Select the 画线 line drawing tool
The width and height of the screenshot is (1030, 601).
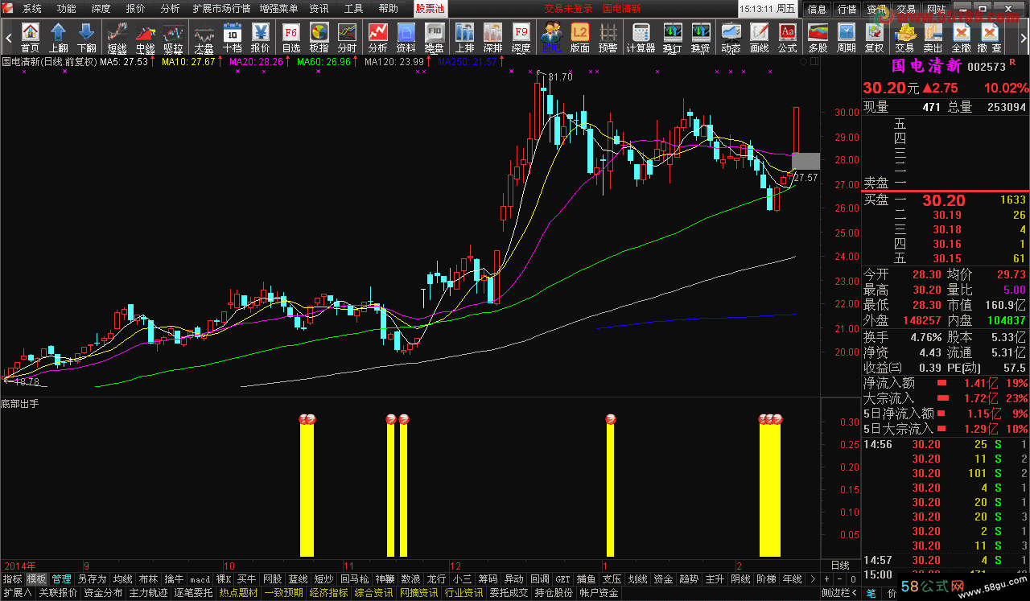coord(759,37)
